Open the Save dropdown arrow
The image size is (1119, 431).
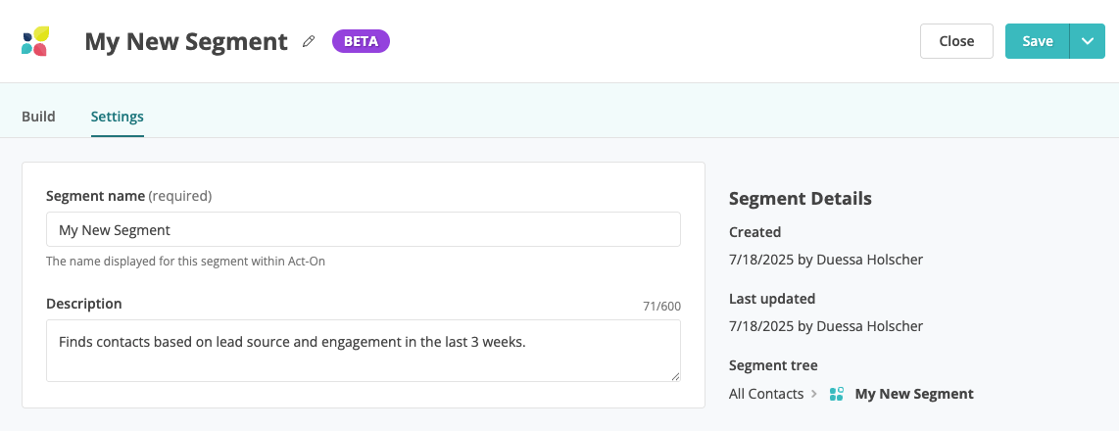pyautogui.click(x=1088, y=41)
